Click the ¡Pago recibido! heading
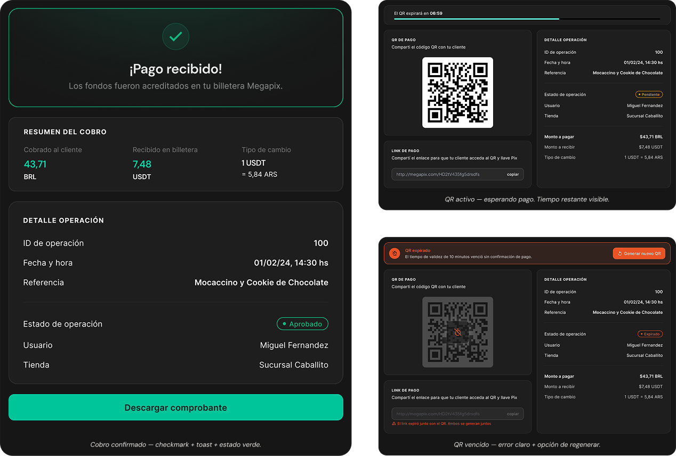 point(176,69)
